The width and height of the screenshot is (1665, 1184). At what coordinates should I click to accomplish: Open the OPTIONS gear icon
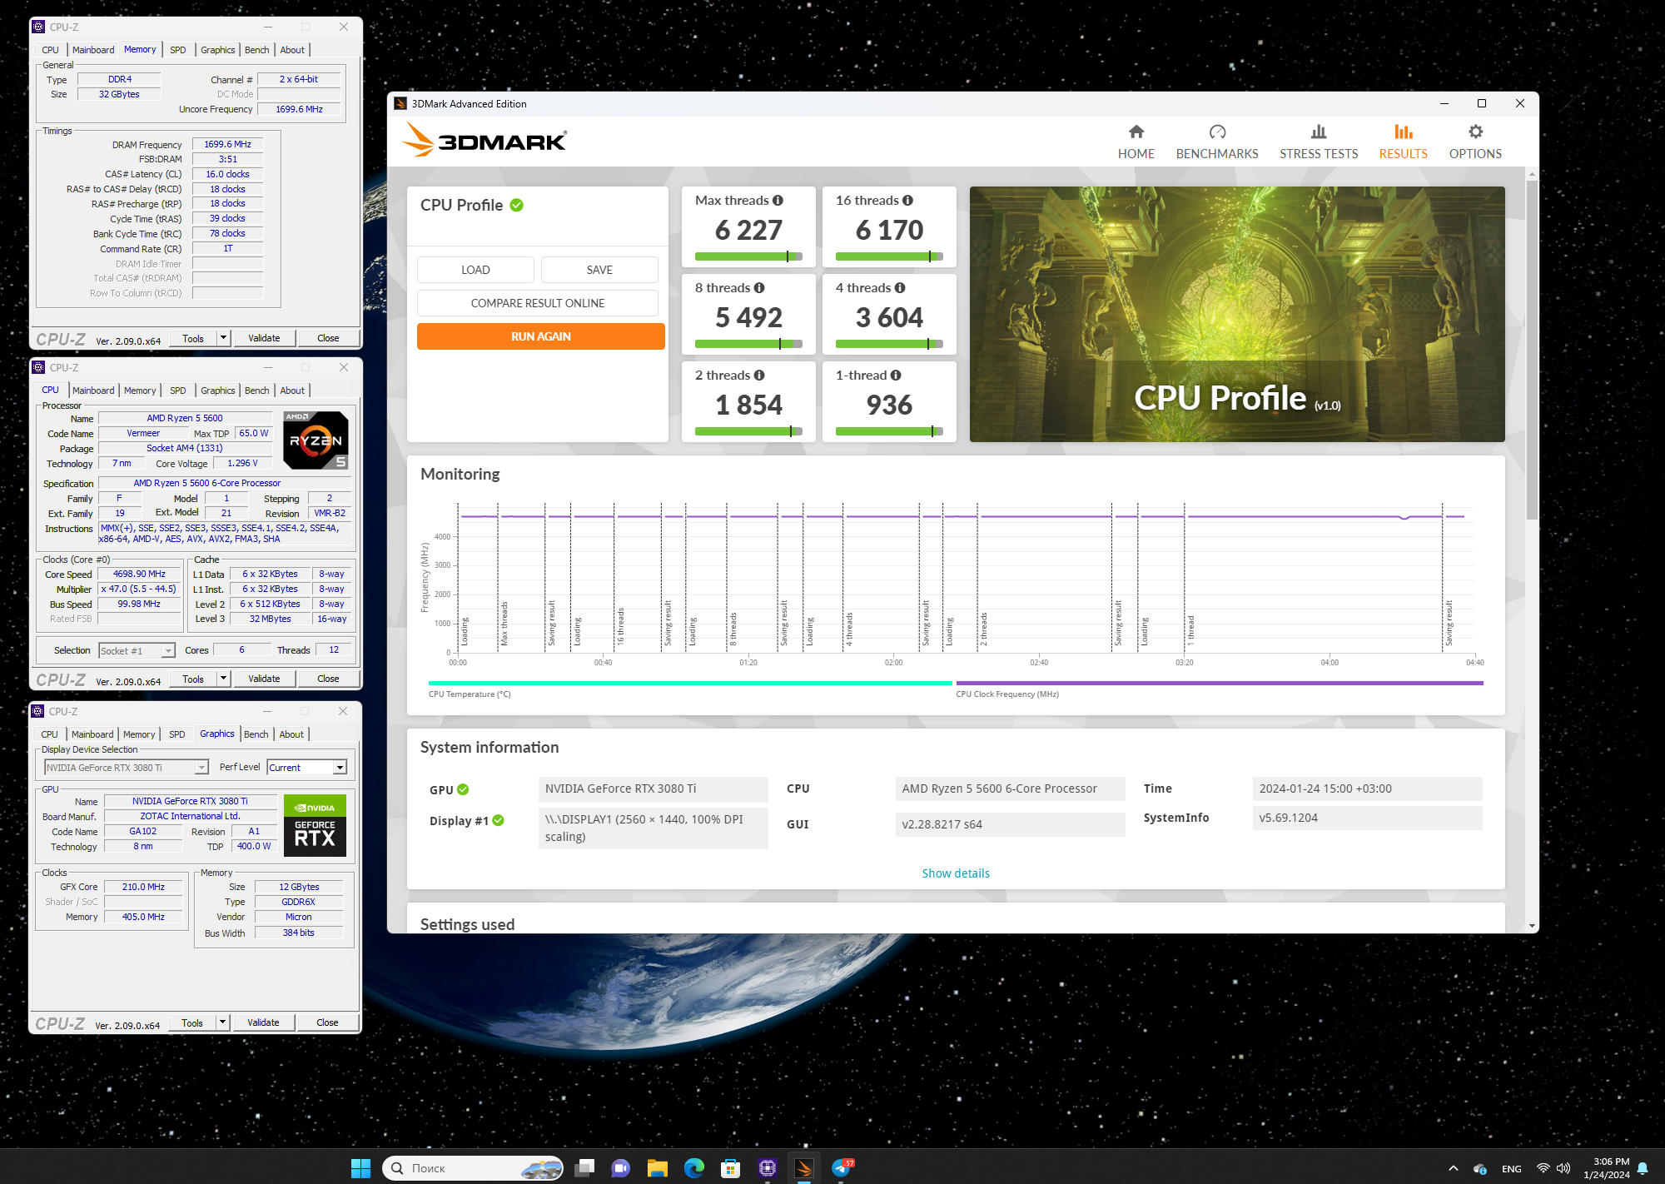pyautogui.click(x=1475, y=132)
